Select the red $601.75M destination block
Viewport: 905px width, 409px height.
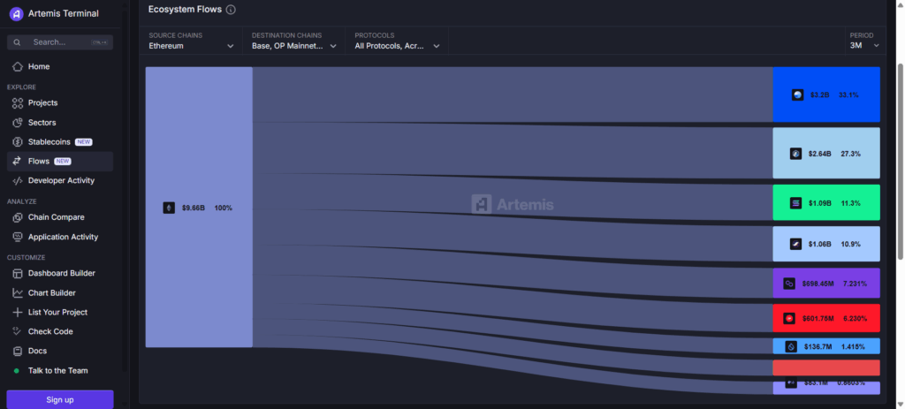(x=826, y=318)
